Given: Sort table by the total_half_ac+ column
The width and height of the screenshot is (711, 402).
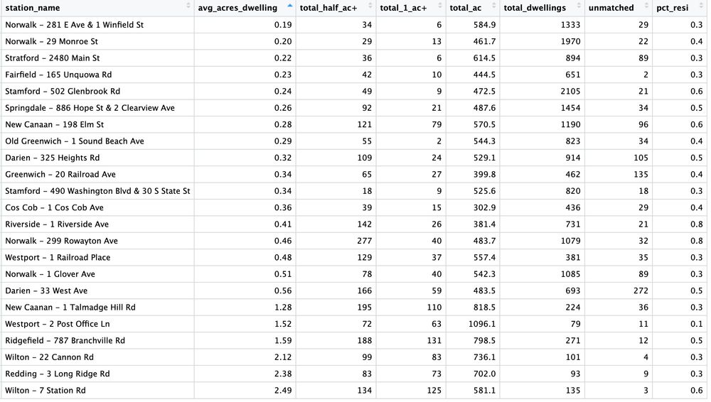Looking at the screenshot, I should [336, 8].
